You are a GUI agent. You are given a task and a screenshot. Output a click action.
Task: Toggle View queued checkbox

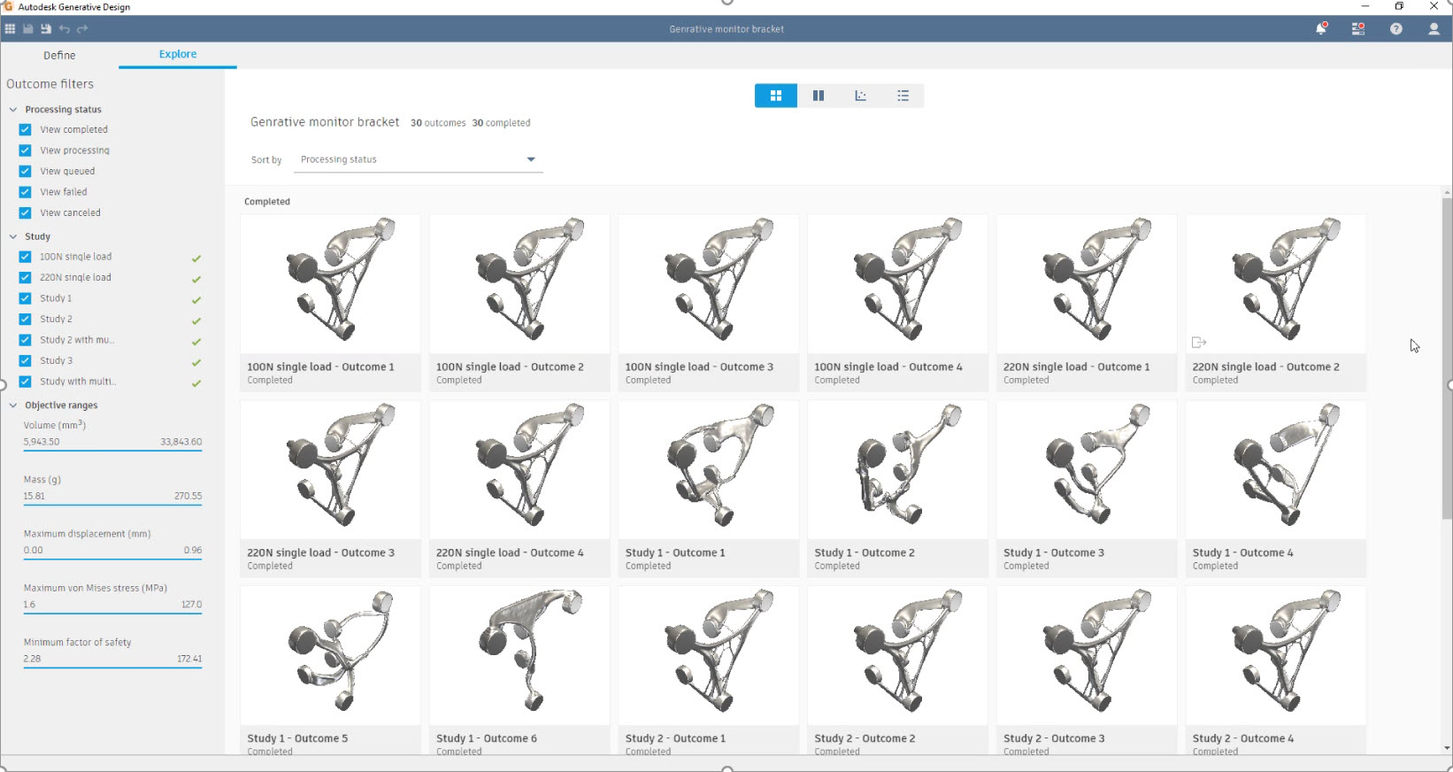pyautogui.click(x=25, y=171)
